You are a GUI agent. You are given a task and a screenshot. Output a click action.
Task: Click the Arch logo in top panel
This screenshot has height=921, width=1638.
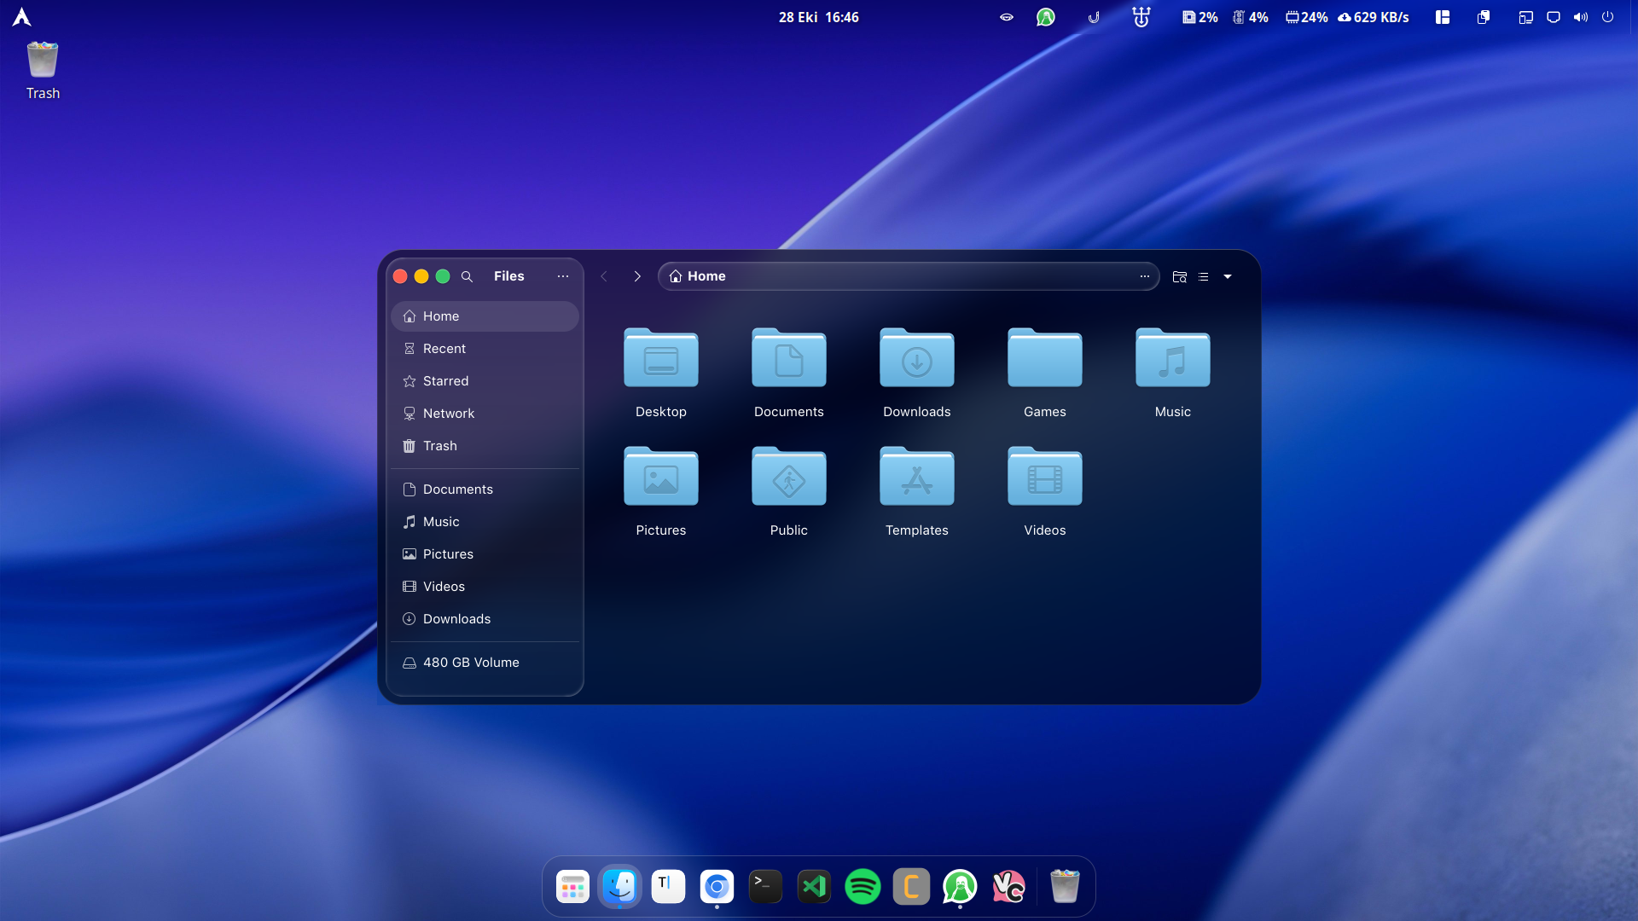[21, 17]
